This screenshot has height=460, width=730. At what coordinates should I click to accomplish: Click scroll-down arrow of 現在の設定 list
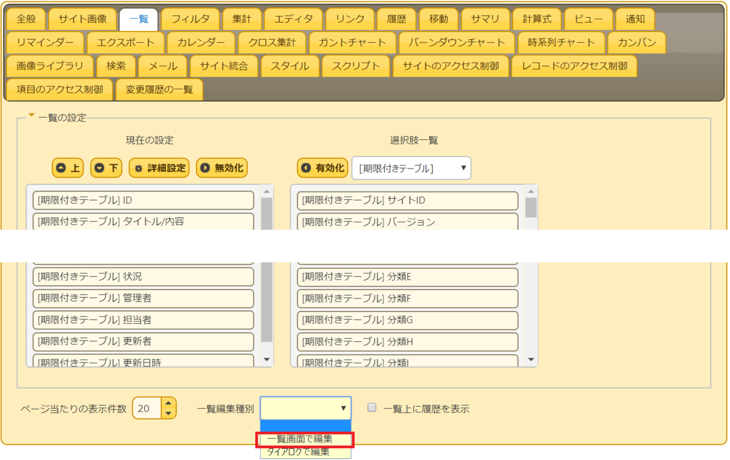266,360
